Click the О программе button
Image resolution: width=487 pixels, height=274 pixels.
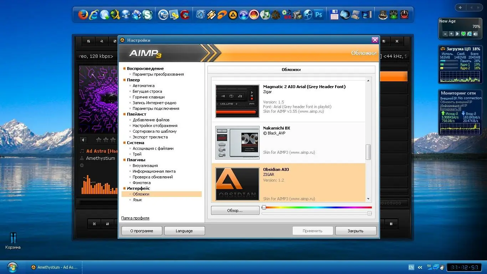click(x=142, y=231)
